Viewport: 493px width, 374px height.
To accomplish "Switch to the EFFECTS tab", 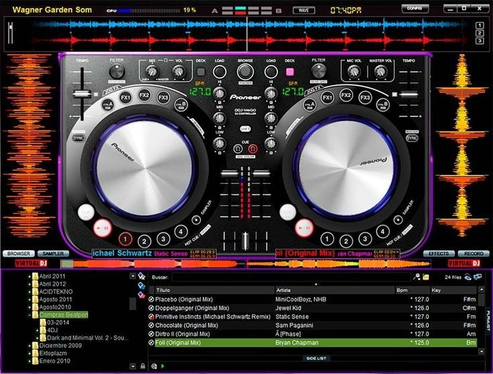I will click(x=439, y=253).
